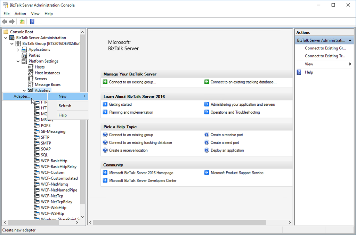Choose Help in the context menu
The width and height of the screenshot is (356, 235).
68,115
